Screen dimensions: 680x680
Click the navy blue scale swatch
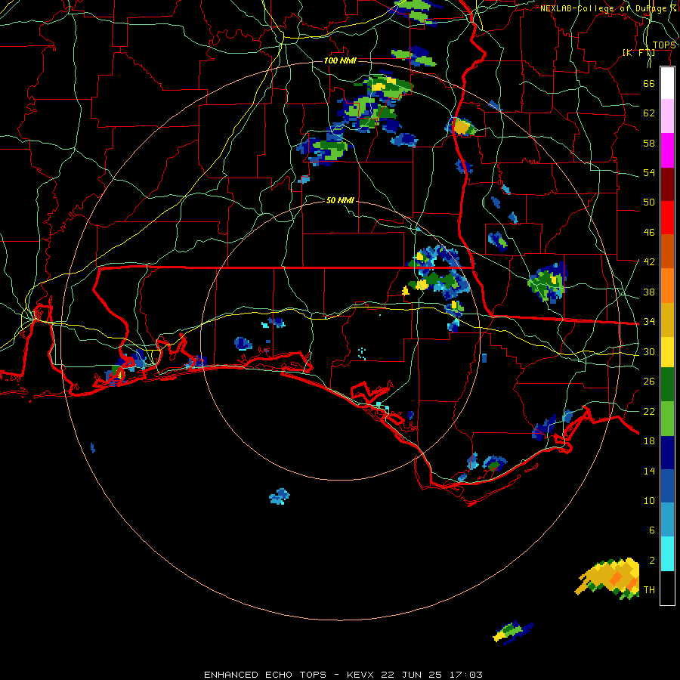pyautogui.click(x=667, y=453)
